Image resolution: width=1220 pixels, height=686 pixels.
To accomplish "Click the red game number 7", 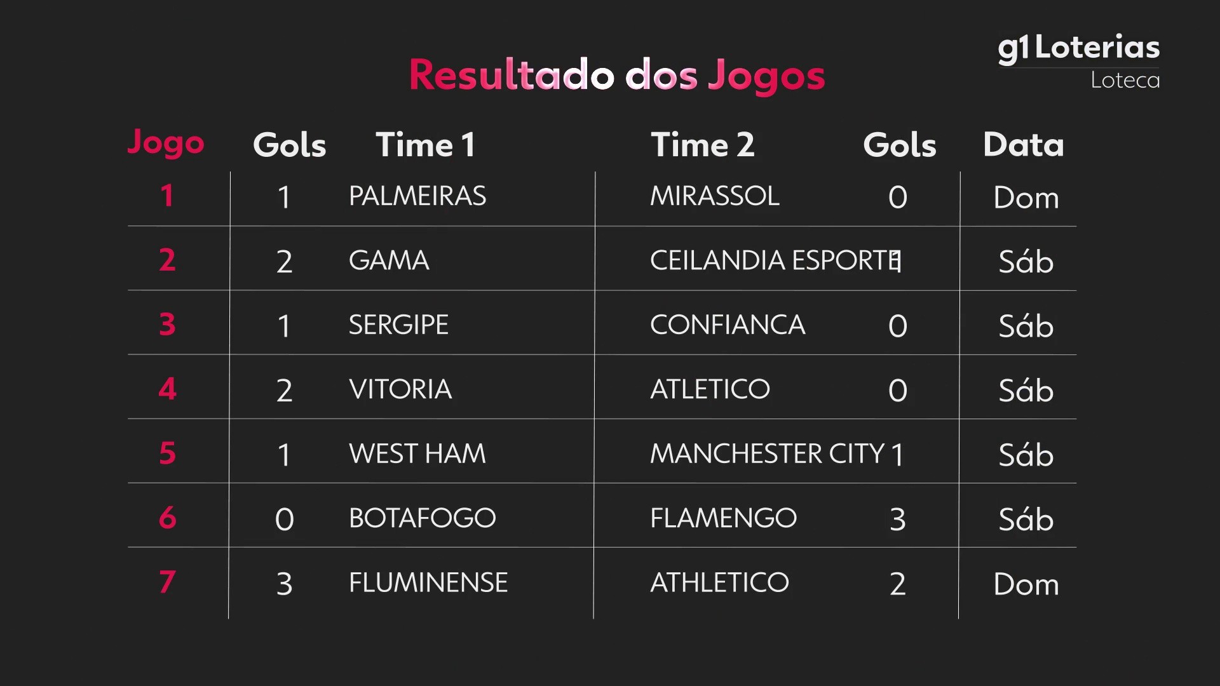I will point(167,582).
